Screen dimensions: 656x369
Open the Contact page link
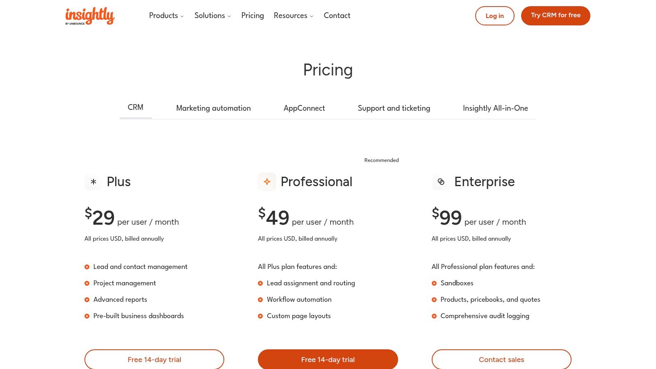tap(337, 16)
